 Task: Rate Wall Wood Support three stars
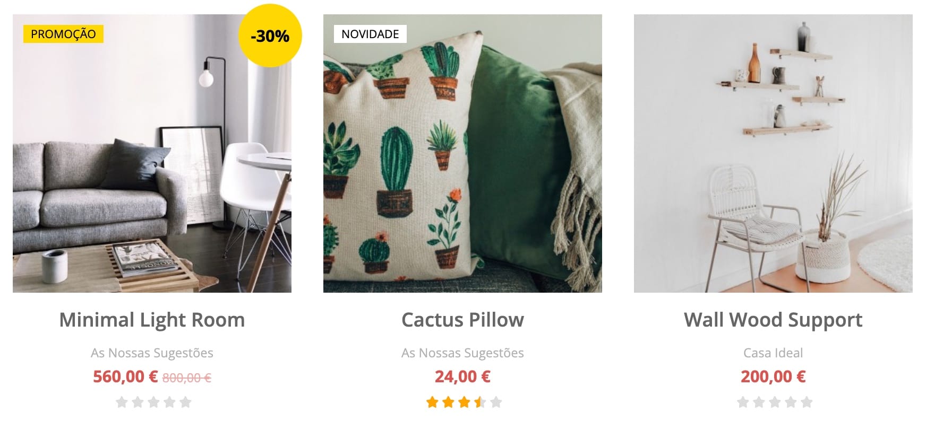[x=775, y=402]
